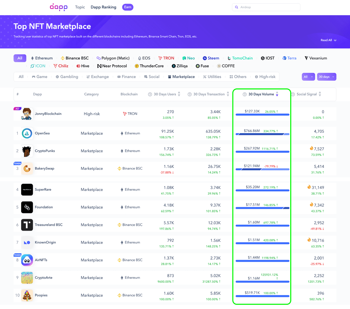Screen dimensions: 350x309
Task: Click the fire icon beside CryptoPunks social signal
Action: coord(311,148)
